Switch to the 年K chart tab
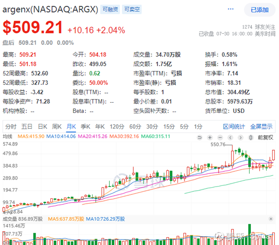The image size is (279, 245). 100,127
